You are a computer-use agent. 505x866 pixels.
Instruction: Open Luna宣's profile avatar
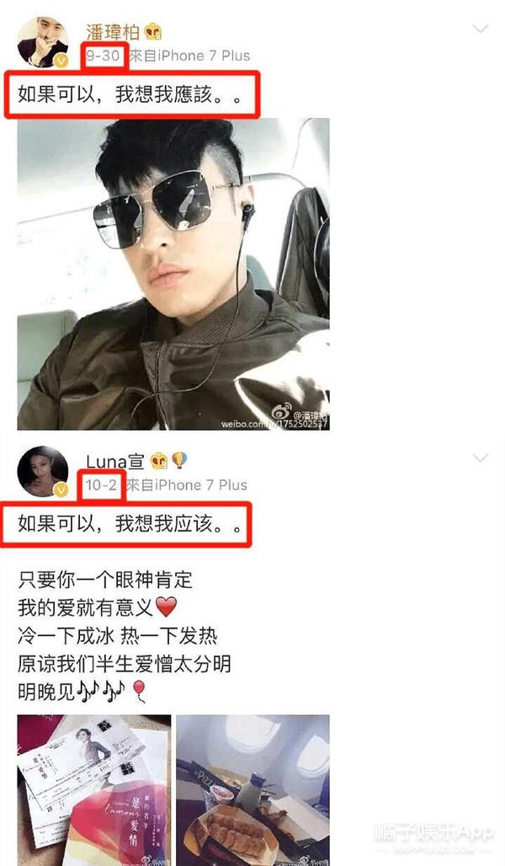point(43,472)
